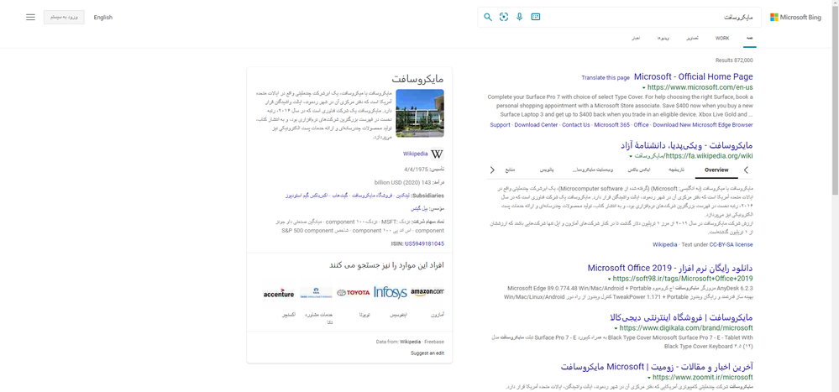The height and width of the screenshot is (392, 839).
Task: Open the Download Center sublink
Action: (534, 124)
